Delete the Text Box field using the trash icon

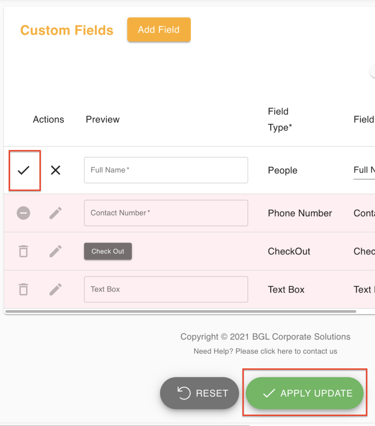coord(24,289)
